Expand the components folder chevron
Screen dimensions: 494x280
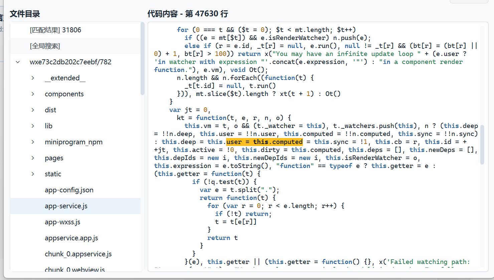click(33, 94)
